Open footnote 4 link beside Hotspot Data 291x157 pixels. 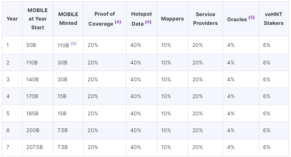[148, 22]
